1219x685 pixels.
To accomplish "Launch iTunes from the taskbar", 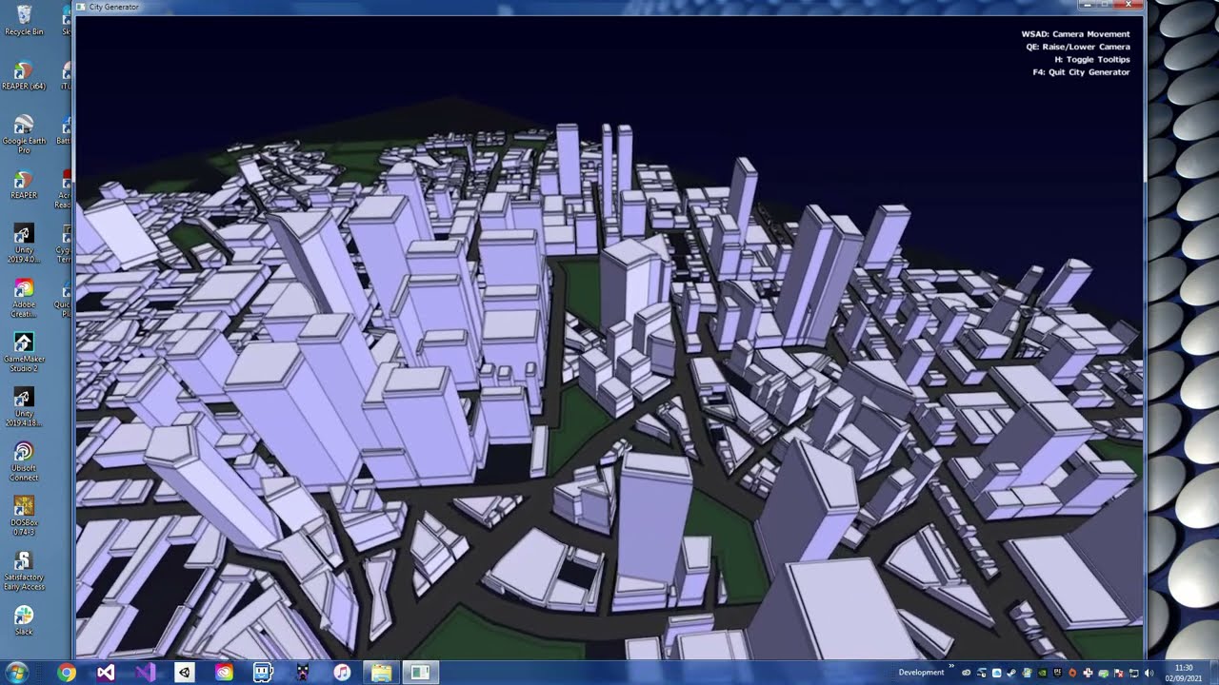I will tap(342, 673).
